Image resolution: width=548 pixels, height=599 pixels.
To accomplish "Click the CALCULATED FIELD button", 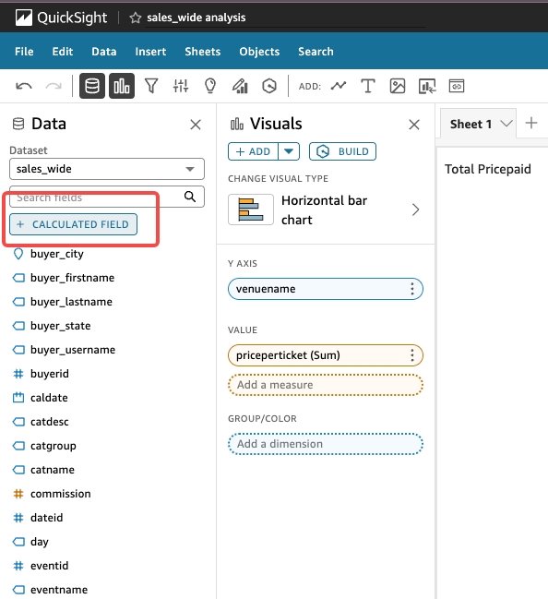I will pyautogui.click(x=73, y=224).
